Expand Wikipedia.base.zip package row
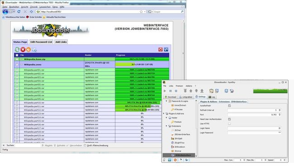 [x=21, y=59]
